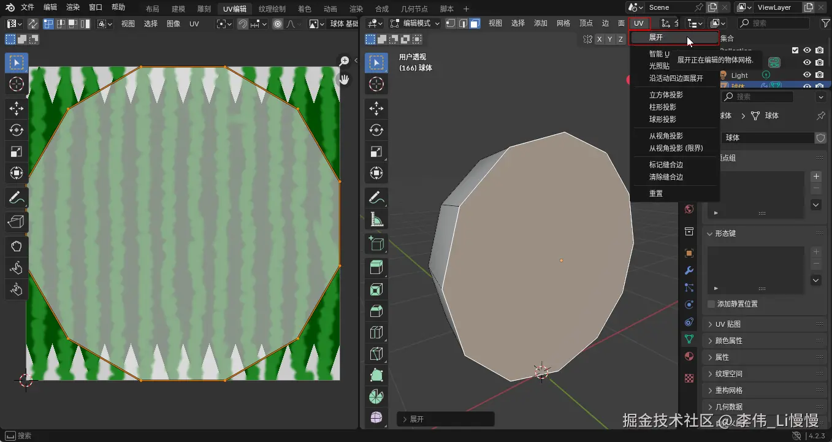The width and height of the screenshot is (832, 442).
Task: Select the Extrude Region tool
Action: pos(376,267)
